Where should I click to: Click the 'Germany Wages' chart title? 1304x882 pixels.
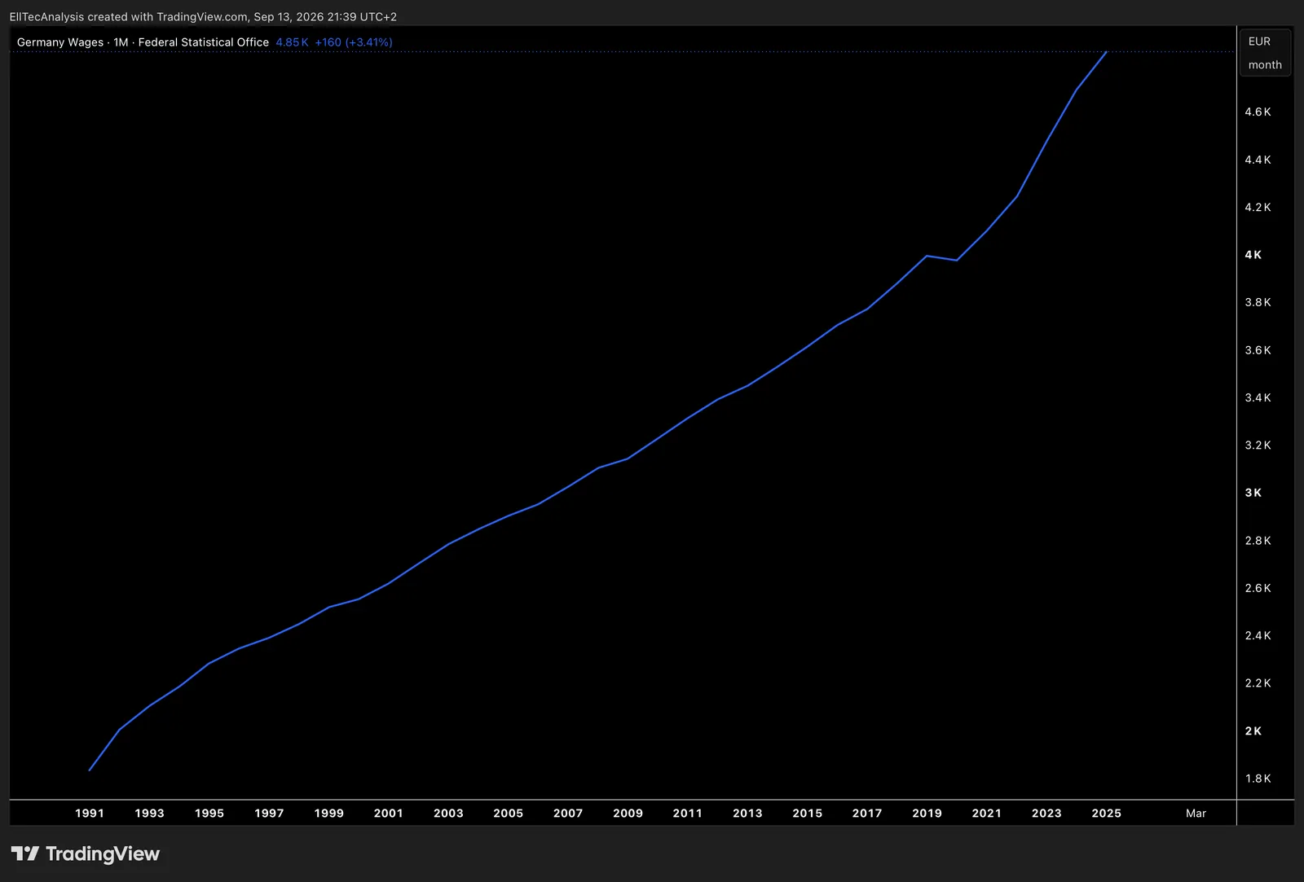[x=60, y=42]
